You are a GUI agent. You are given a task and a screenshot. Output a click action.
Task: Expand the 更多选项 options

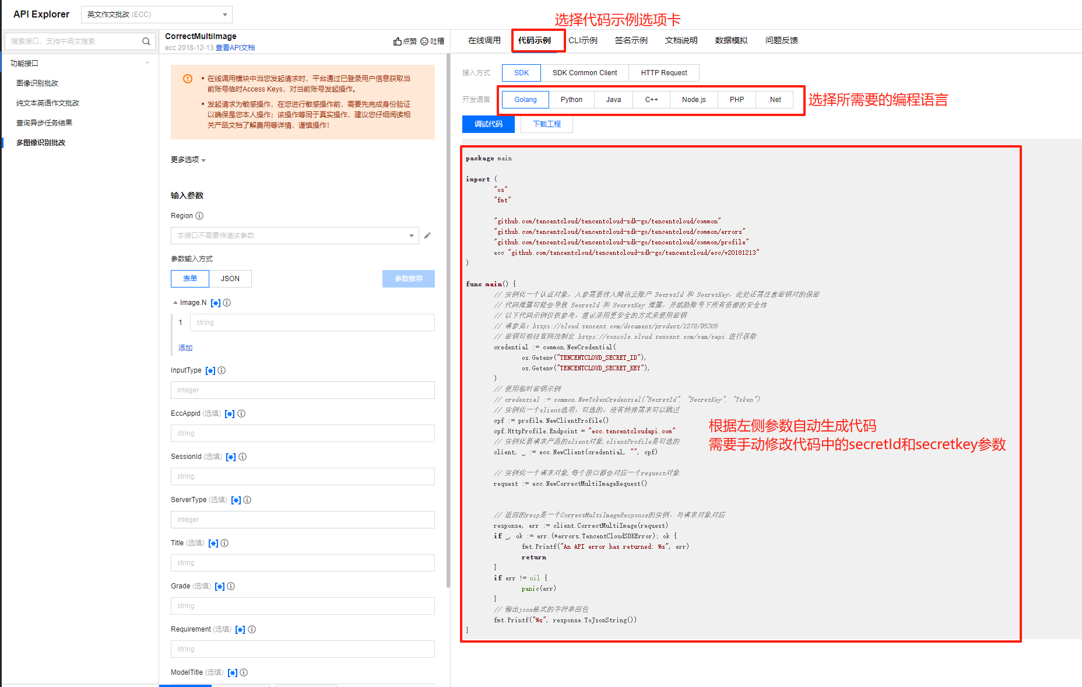point(188,160)
